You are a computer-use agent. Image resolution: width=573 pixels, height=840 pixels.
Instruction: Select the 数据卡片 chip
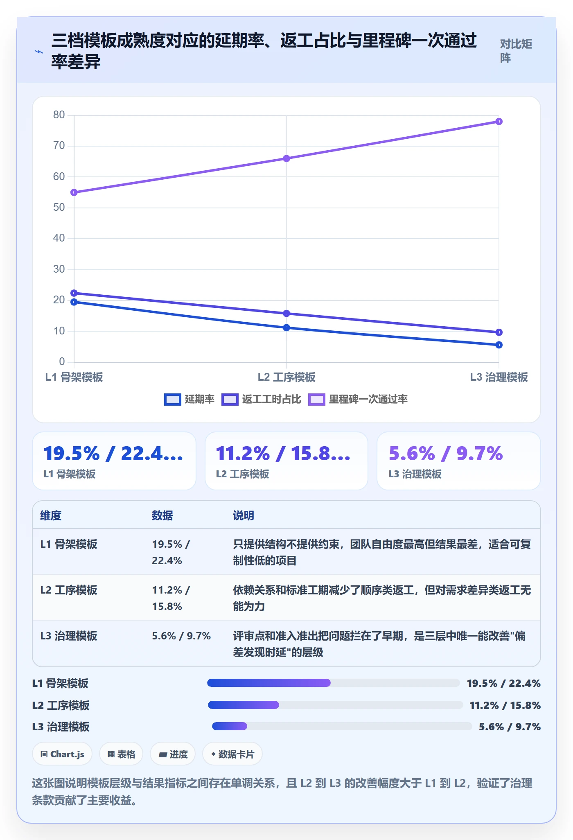click(x=232, y=754)
